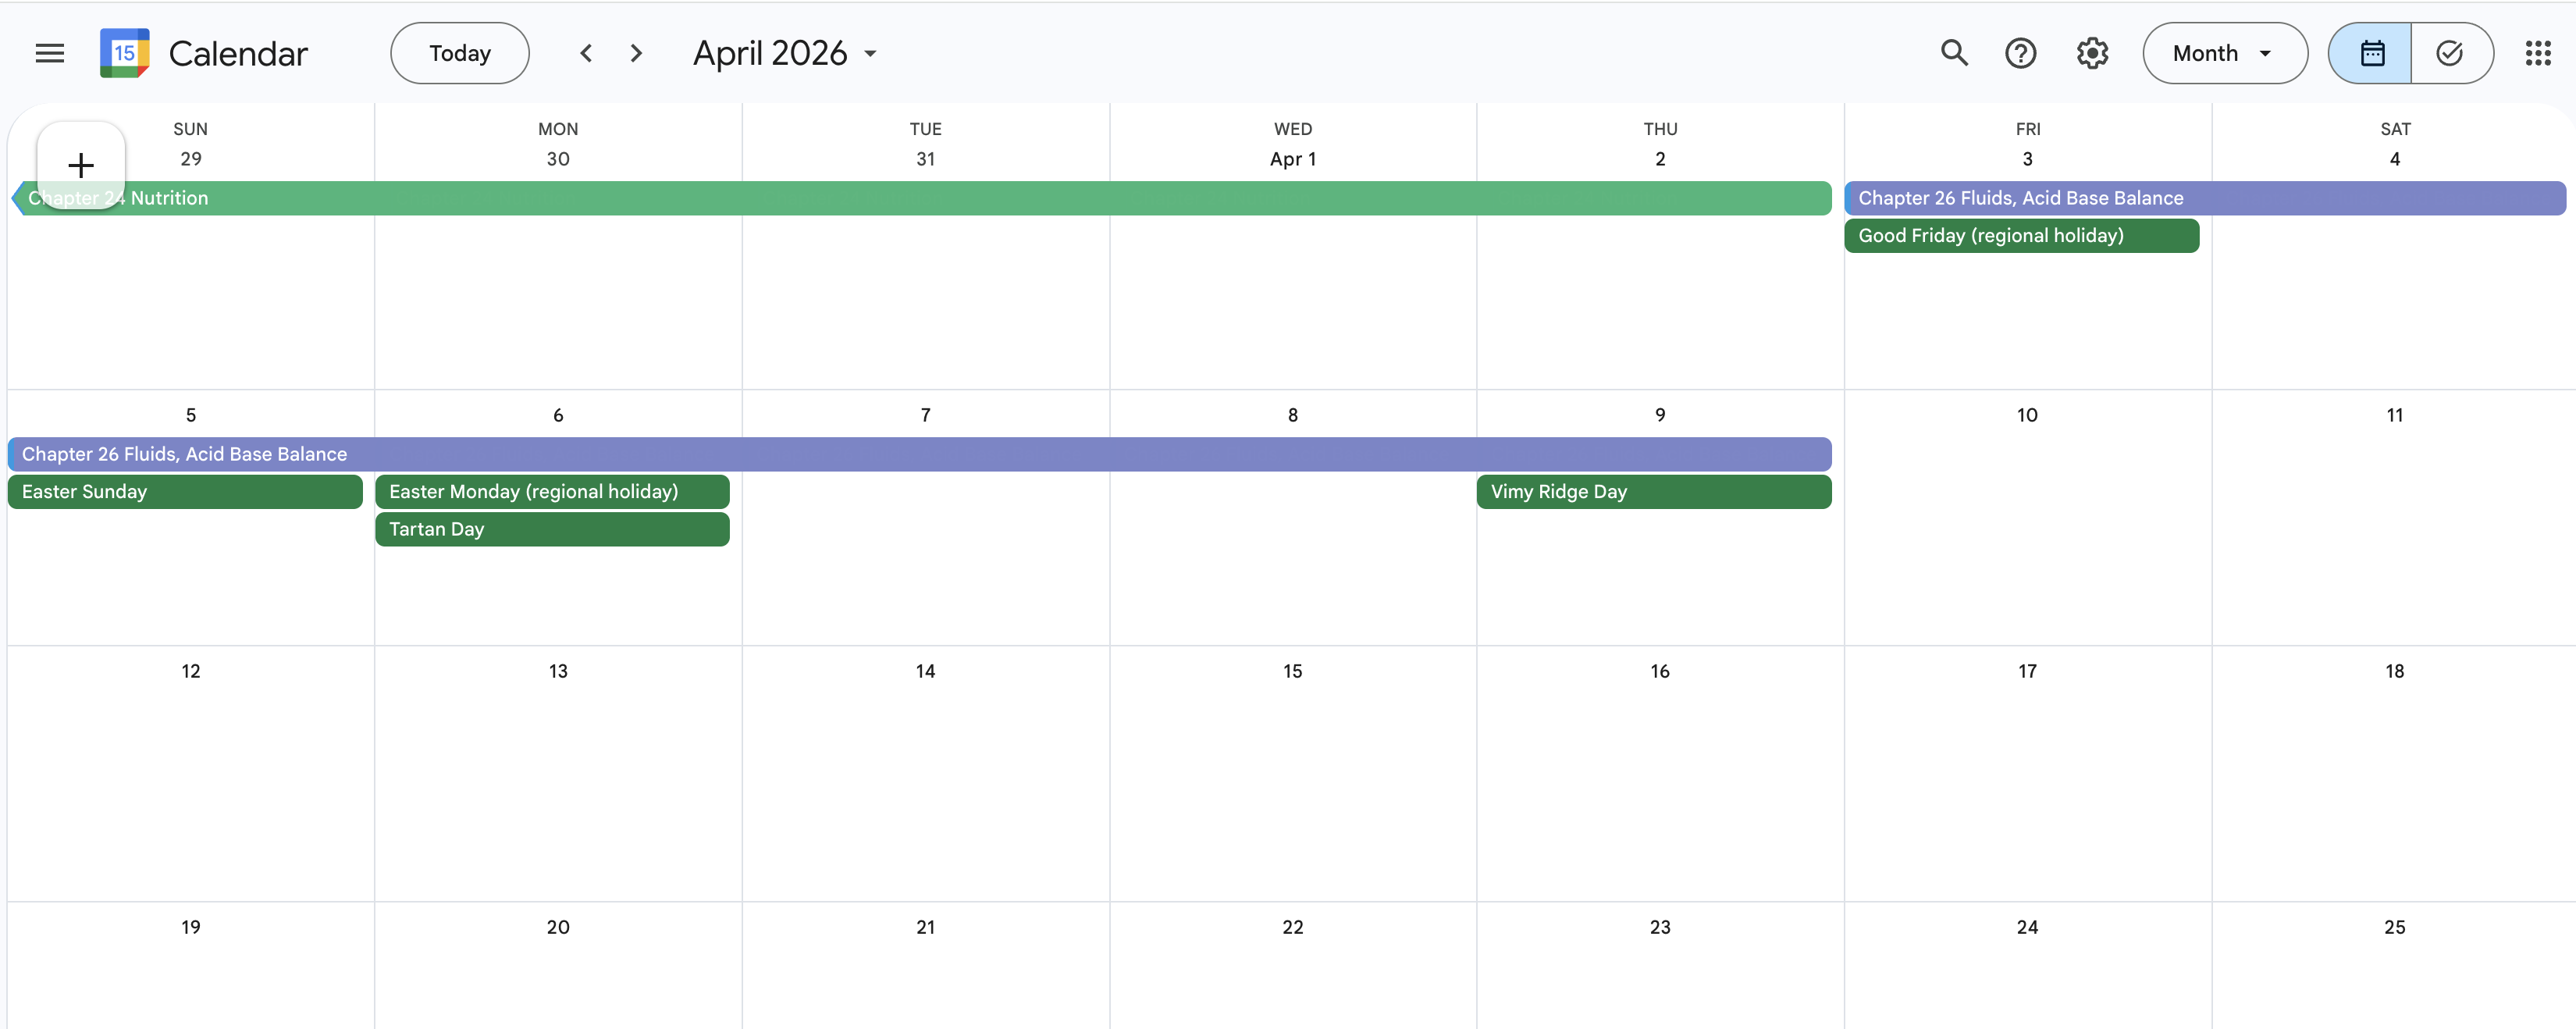The image size is (2576, 1029).
Task: Open the Settings gear icon
Action: click(2092, 53)
